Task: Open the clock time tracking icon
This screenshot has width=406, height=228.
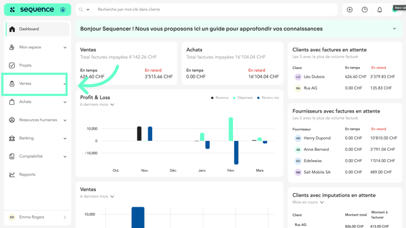Action: pos(365,9)
